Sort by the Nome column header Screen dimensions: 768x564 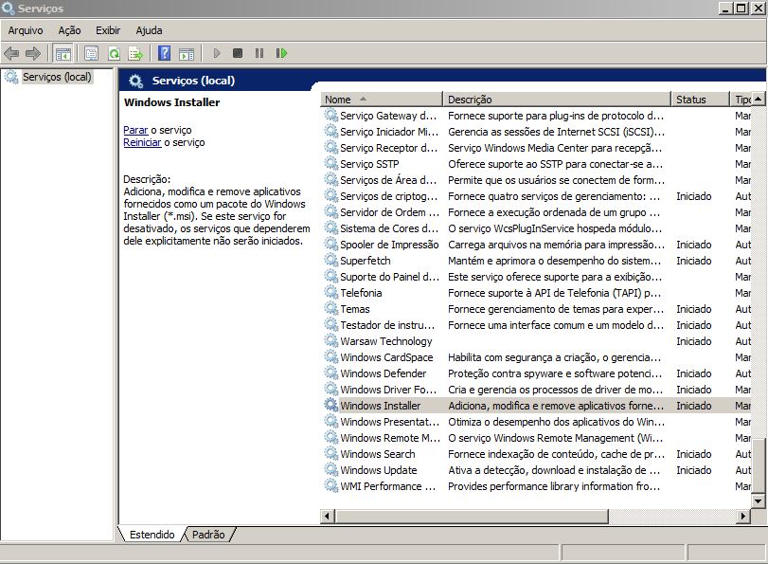tap(381, 100)
